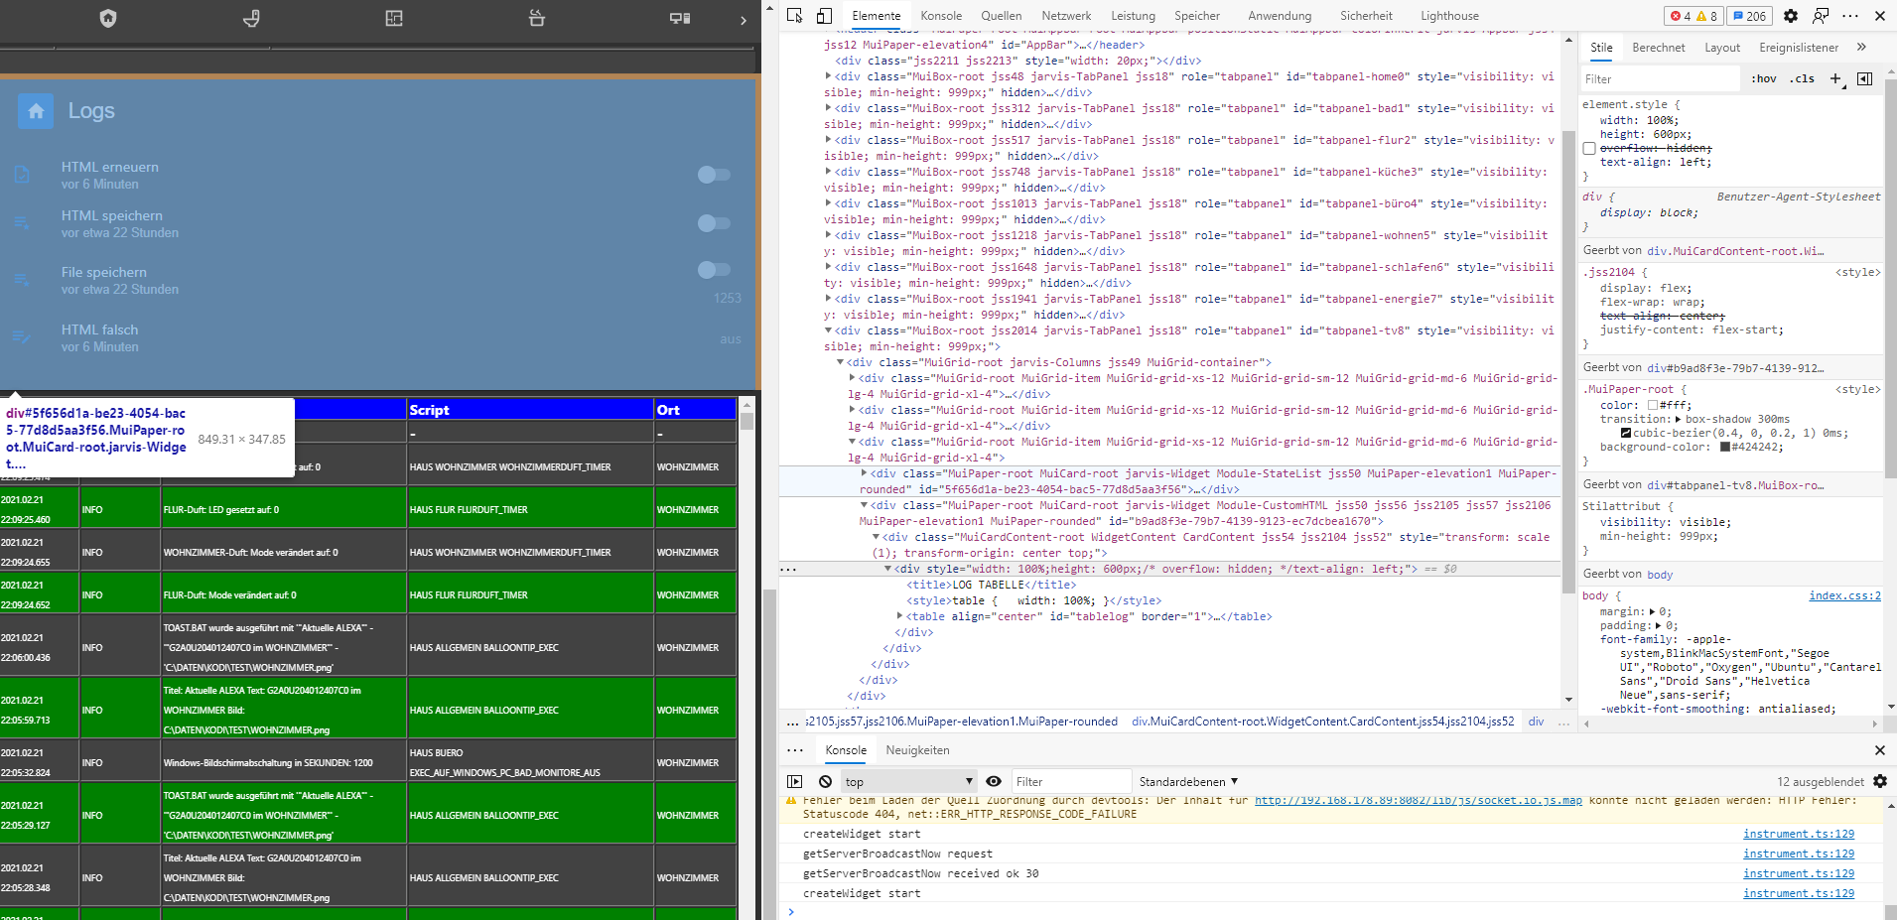Switch to the Konsole main tab
This screenshot has height=920, width=1897.
click(x=941, y=16)
